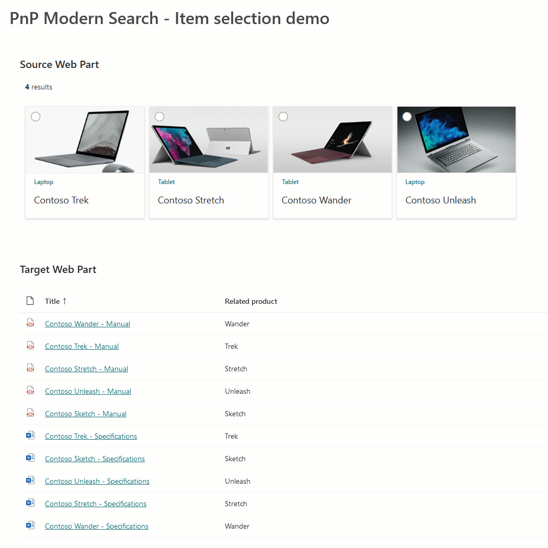548x548 pixels.
Task: Select the Contoso Stretch card radio button
Action: coord(159,117)
